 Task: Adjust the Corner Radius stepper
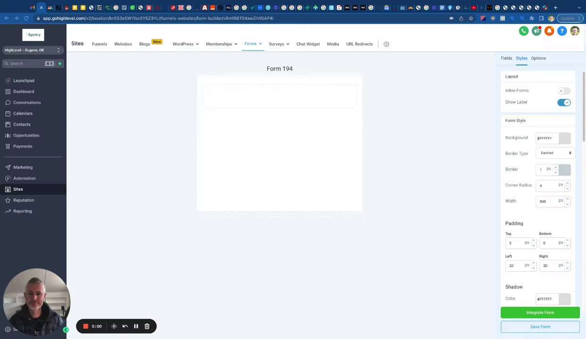point(567,186)
